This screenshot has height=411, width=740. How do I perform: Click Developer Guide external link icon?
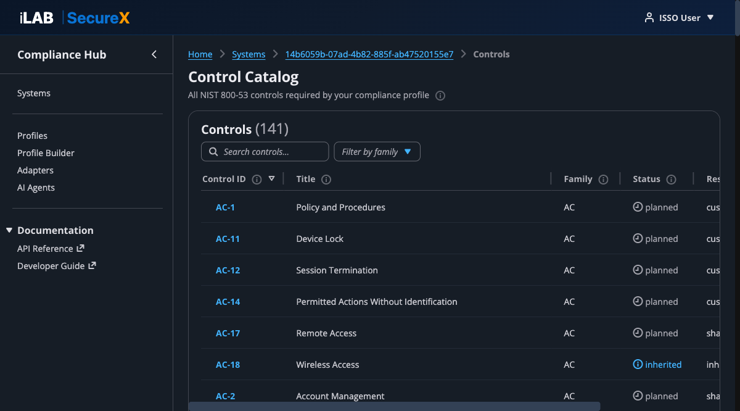(92, 265)
